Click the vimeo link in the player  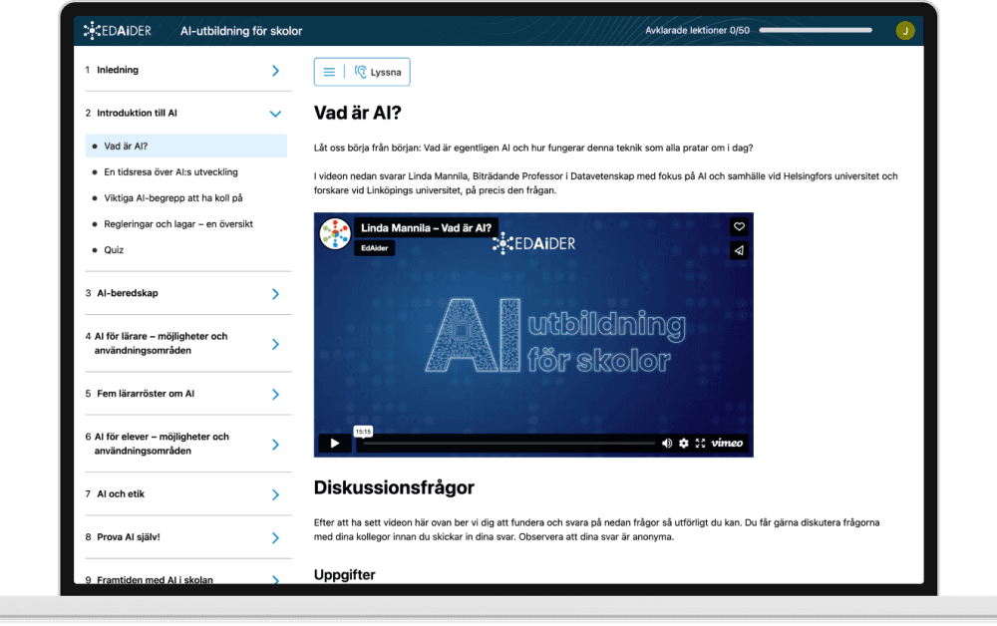coord(728,443)
